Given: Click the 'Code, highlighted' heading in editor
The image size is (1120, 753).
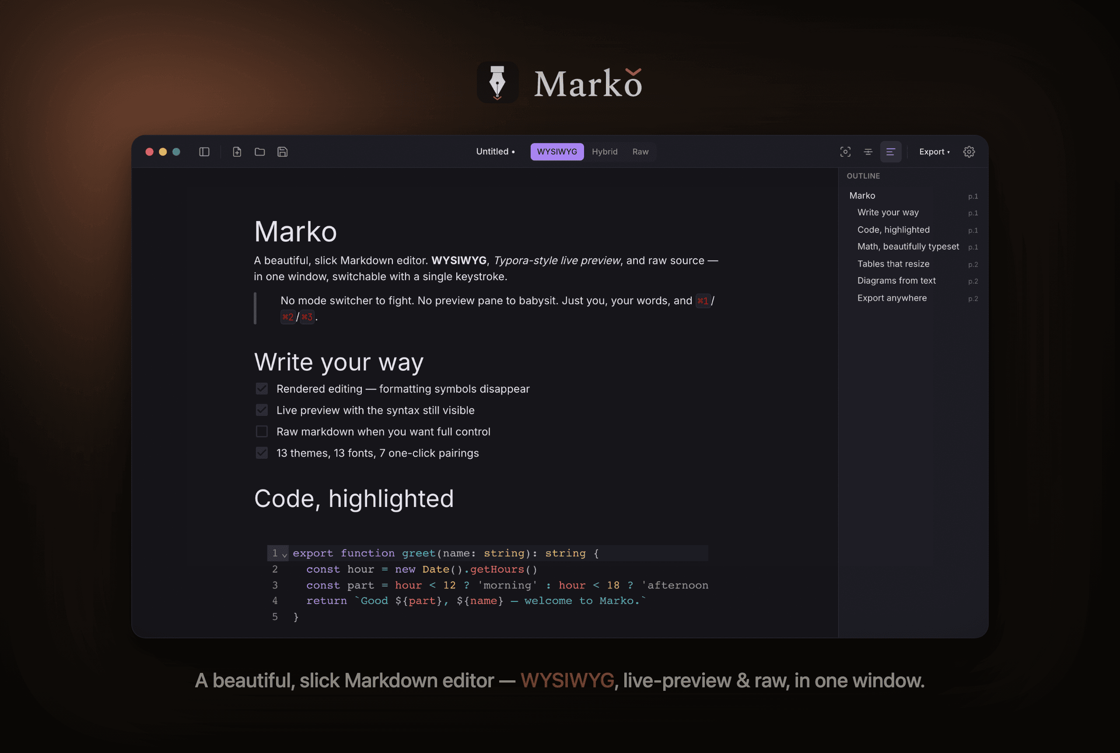Looking at the screenshot, I should tap(353, 499).
